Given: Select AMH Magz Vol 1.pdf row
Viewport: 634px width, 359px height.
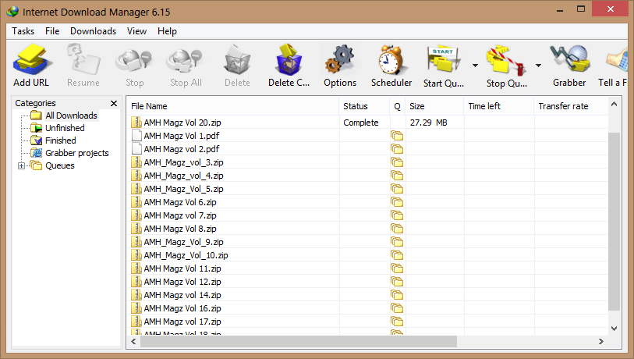Looking at the screenshot, I should pos(368,136).
